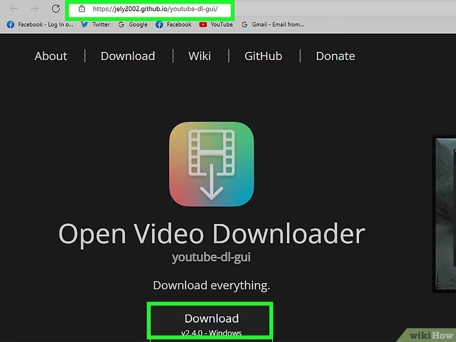Viewport: 456px width, 342px height.
Task: Open Gmail - Email from bookmark
Action: point(272,24)
